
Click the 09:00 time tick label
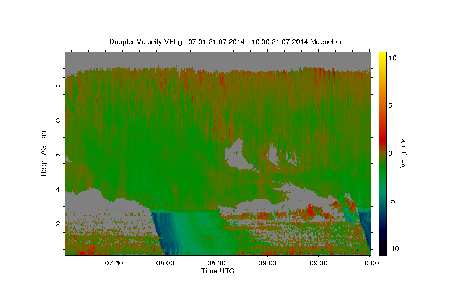(267, 263)
